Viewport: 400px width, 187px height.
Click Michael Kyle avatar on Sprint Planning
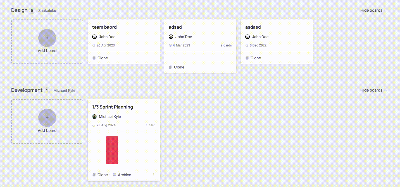tap(94, 117)
